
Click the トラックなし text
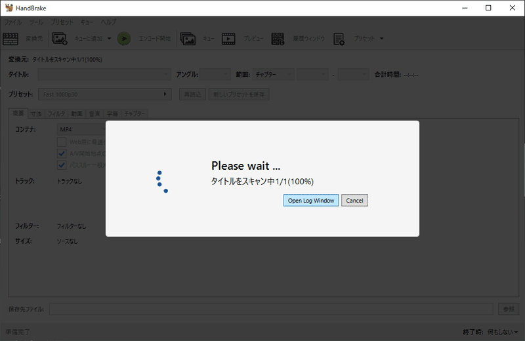70,182
